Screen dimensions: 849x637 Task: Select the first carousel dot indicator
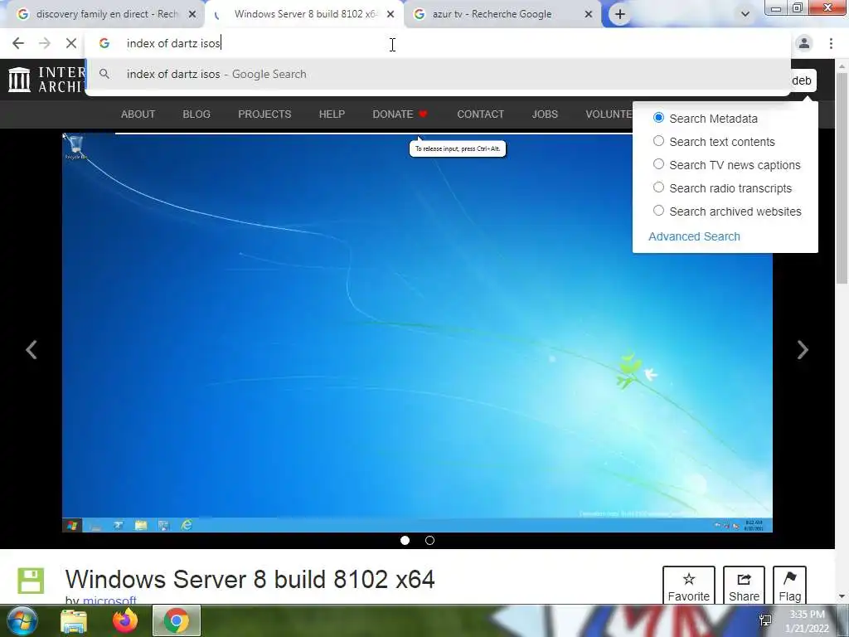405,540
